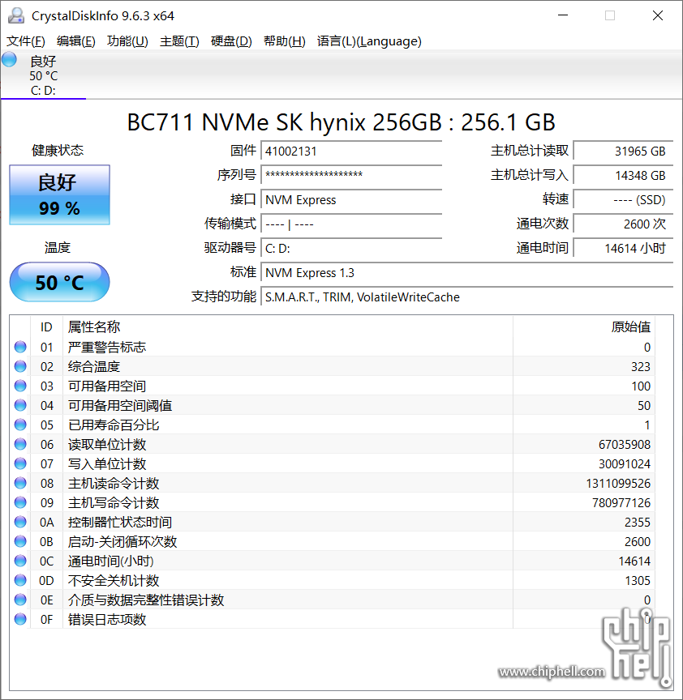
Task: Click the interface field showing NVM Express
Action: 351,199
